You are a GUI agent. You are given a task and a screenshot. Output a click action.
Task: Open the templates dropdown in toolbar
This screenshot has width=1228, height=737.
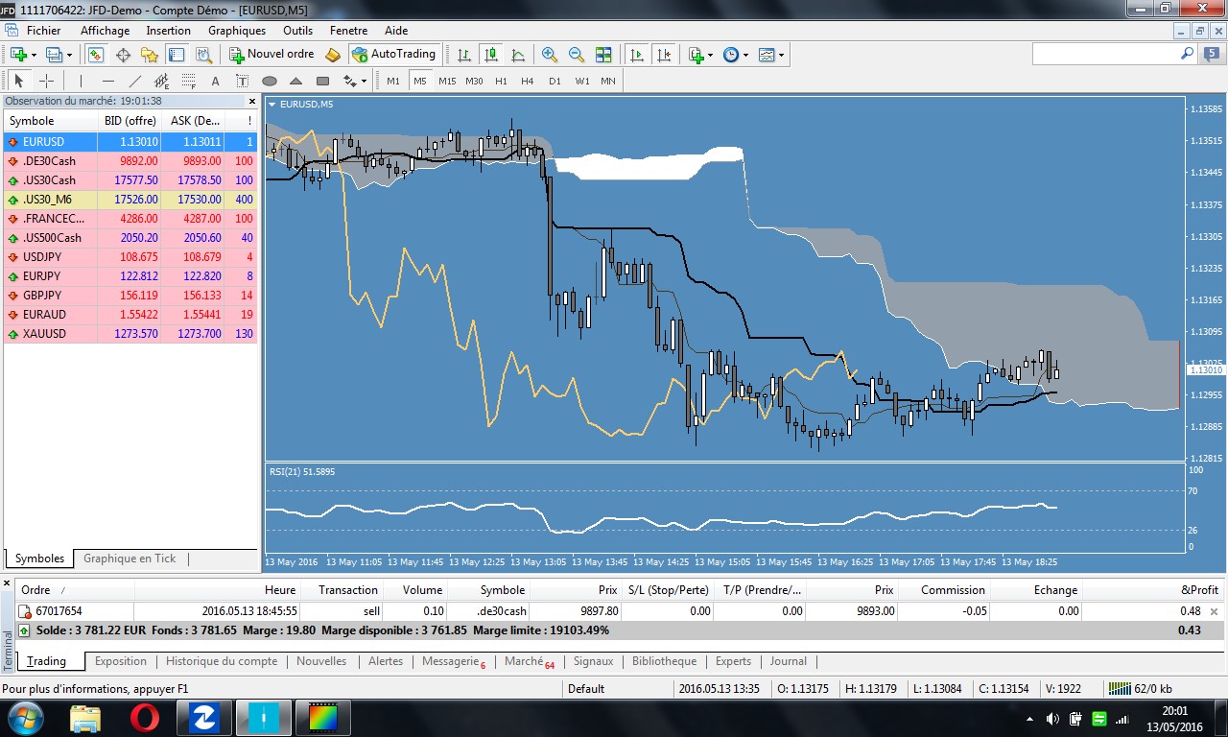pyautogui.click(x=771, y=55)
